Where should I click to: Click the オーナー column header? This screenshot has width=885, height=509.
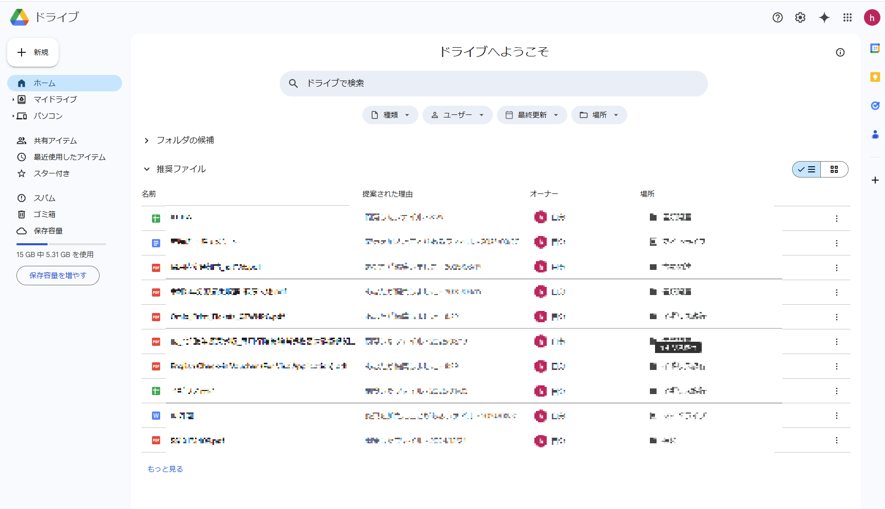(544, 194)
